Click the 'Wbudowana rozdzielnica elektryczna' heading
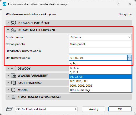Viewport: 136px width, 115px height. [31, 14]
